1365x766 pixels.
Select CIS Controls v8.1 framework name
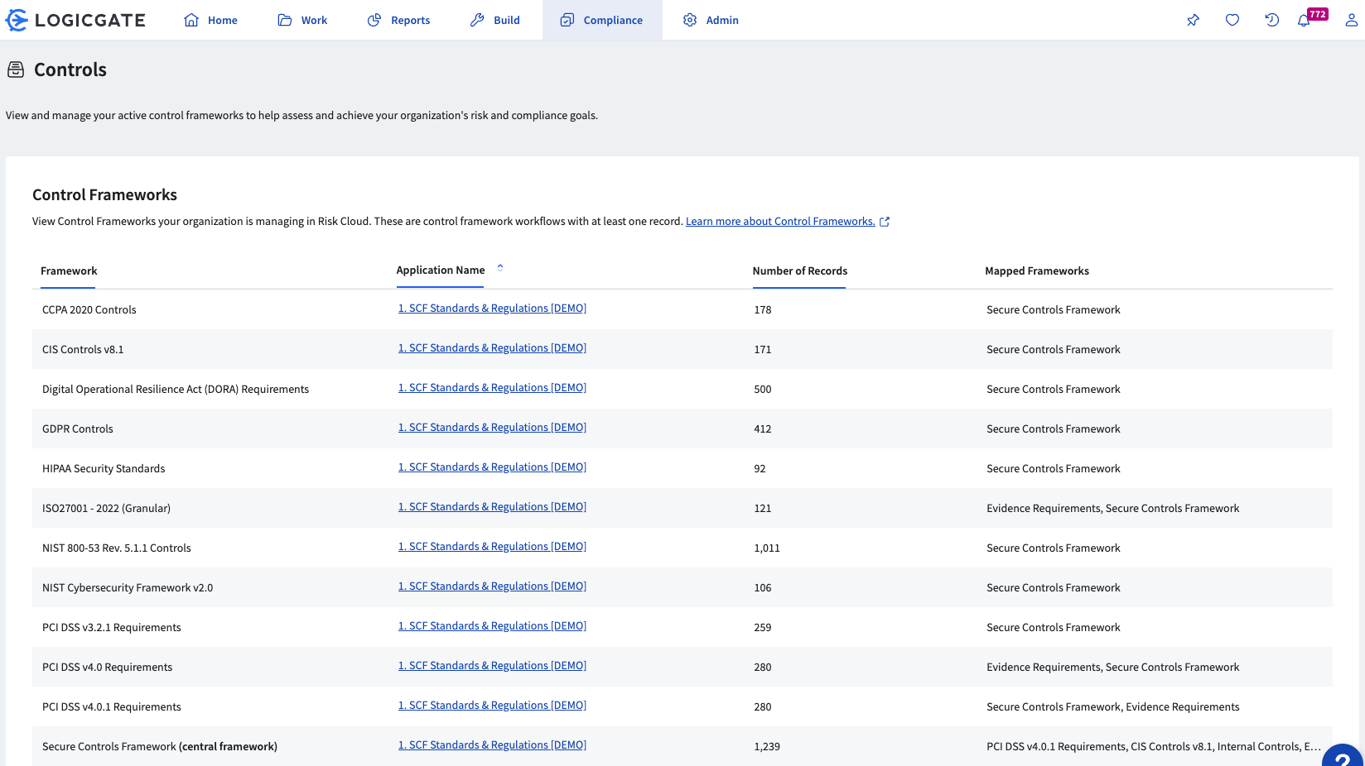pyautogui.click(x=83, y=349)
